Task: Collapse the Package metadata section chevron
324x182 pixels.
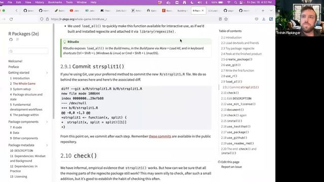Action: 47,145
